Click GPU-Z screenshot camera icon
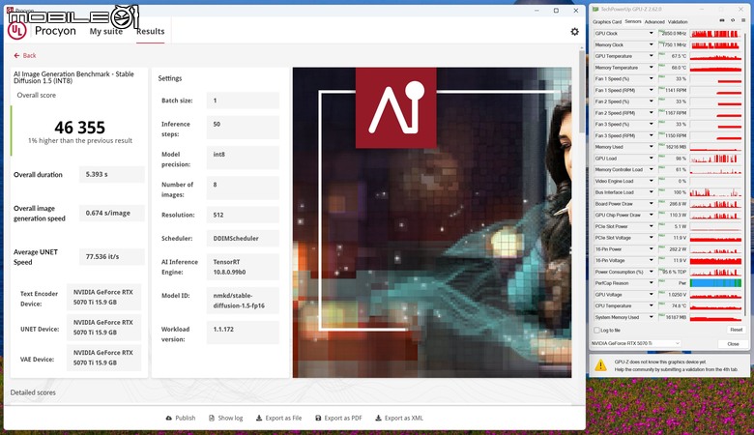The image size is (754, 435). 721,21
